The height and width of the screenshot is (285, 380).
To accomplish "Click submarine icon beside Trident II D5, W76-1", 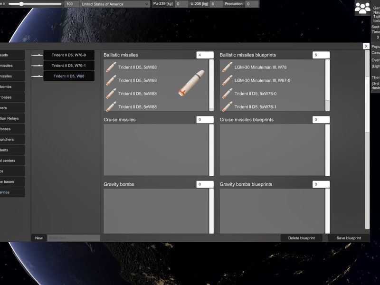I will click(37, 66).
